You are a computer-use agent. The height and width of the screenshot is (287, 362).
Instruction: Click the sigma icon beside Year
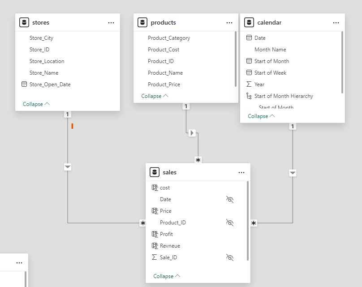249,84
